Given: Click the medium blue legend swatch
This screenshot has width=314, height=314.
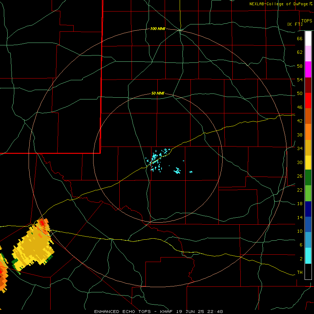Looking at the screenshot, I should [x=308, y=224].
